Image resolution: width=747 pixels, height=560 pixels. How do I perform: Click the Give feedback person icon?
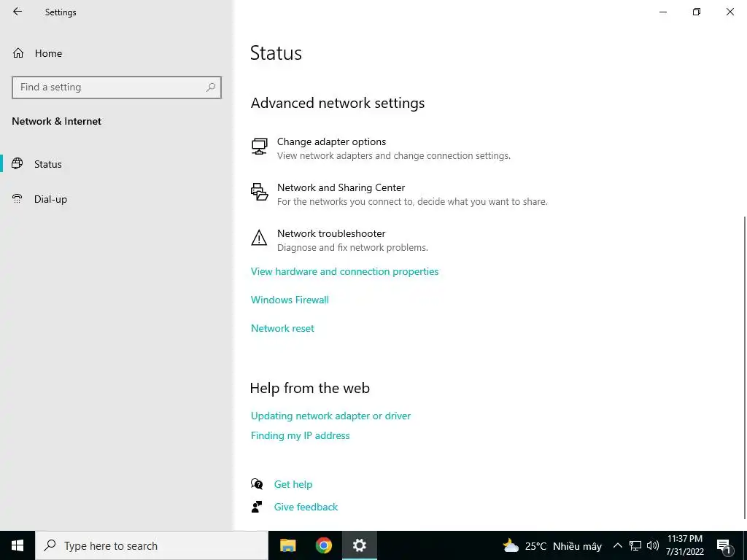click(x=257, y=507)
